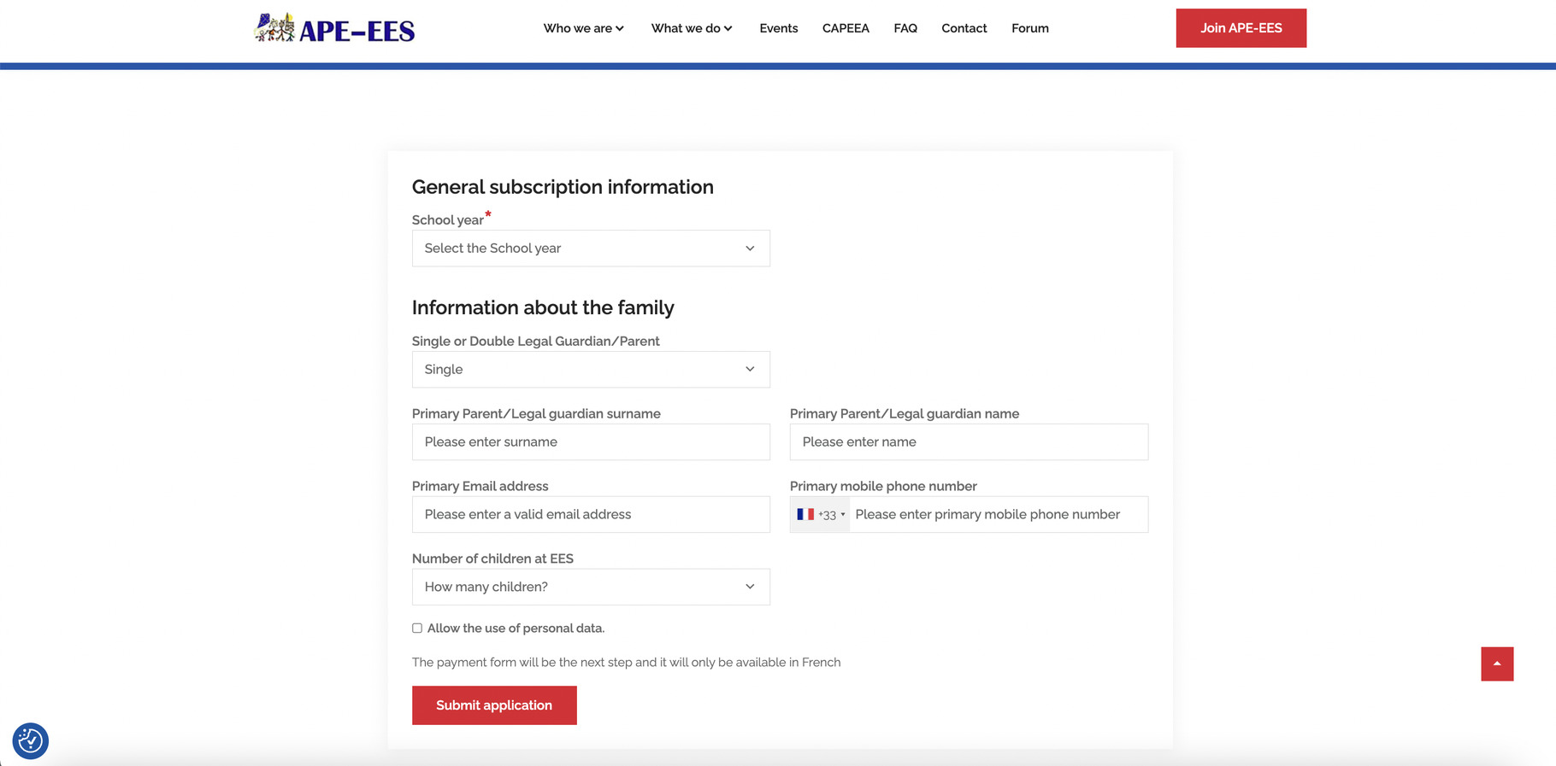Open the French flag country code selector
Image resolution: width=1556 pixels, height=766 pixels.
click(x=821, y=515)
